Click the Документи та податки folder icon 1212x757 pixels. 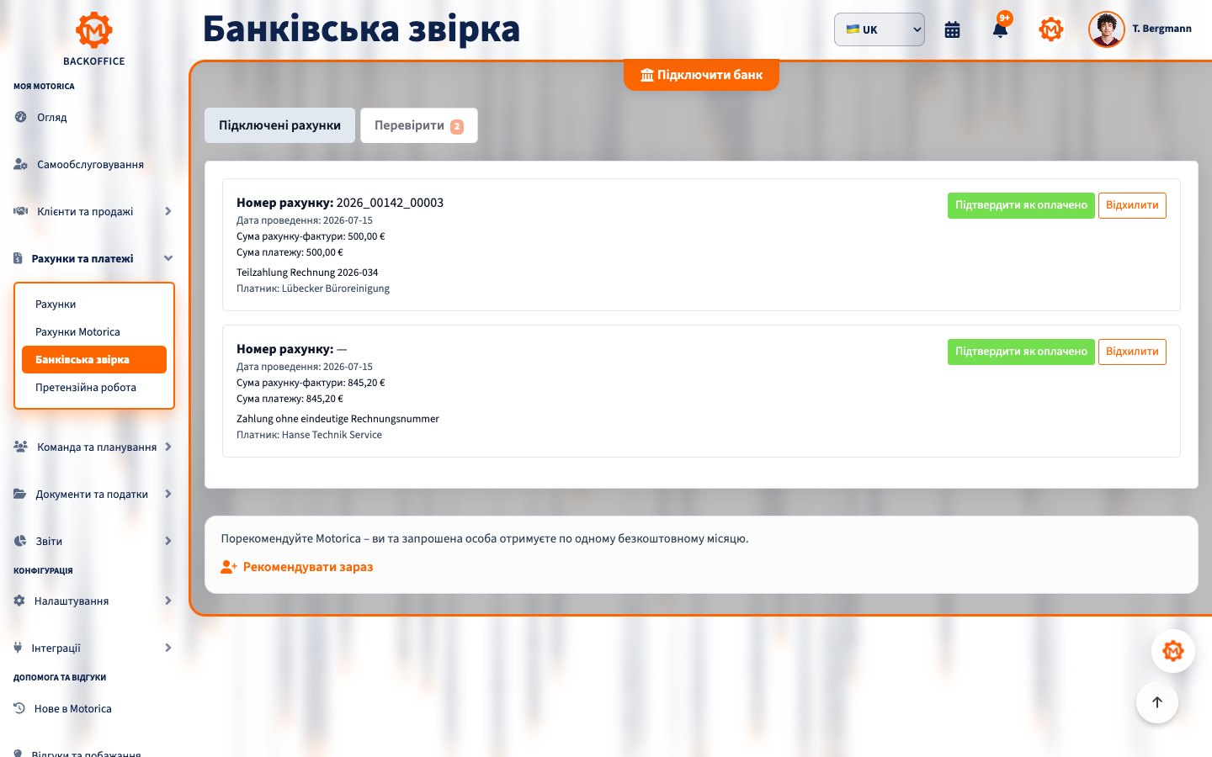(20, 494)
